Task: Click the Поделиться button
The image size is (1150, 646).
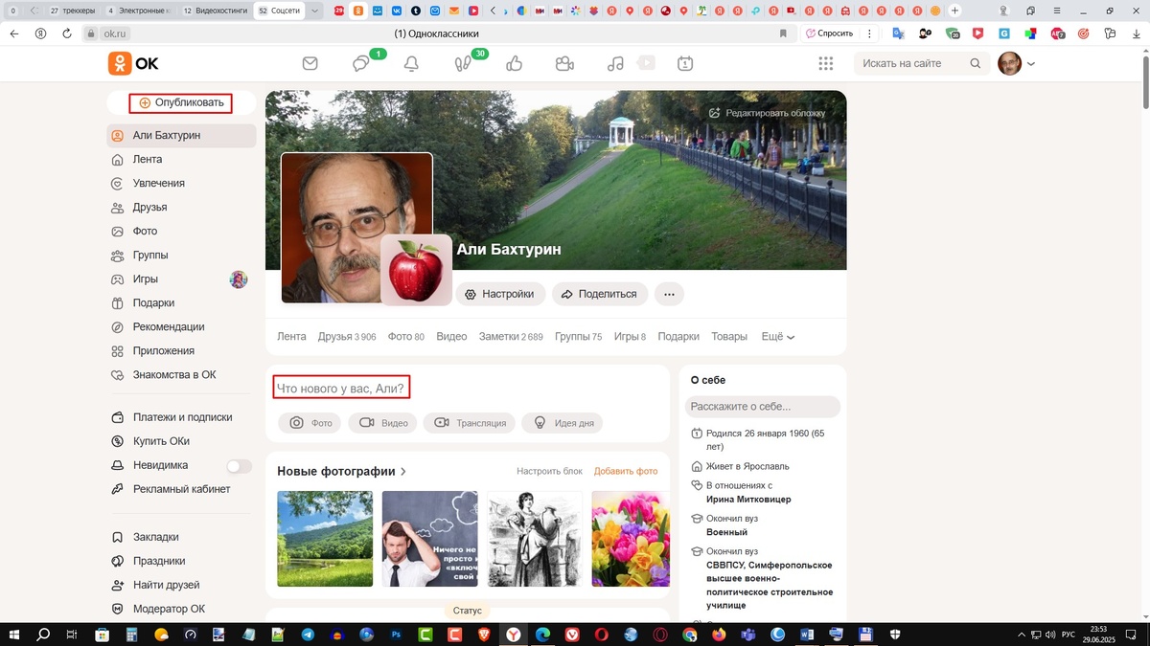Action: [x=600, y=295]
